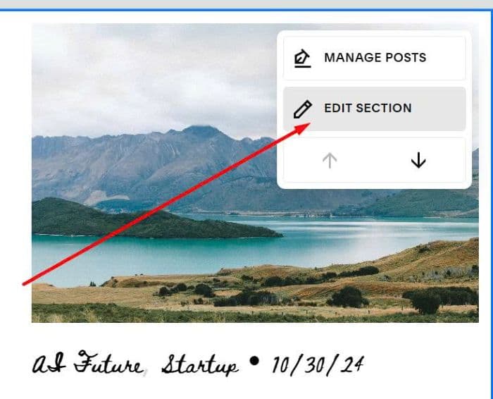Select the blog post landscape photo
Viewport: 493px width, 399px height.
[x=255, y=173]
